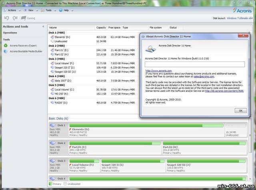256x190 pixels.
Task: Click the Operations section header
Action: [10, 33]
